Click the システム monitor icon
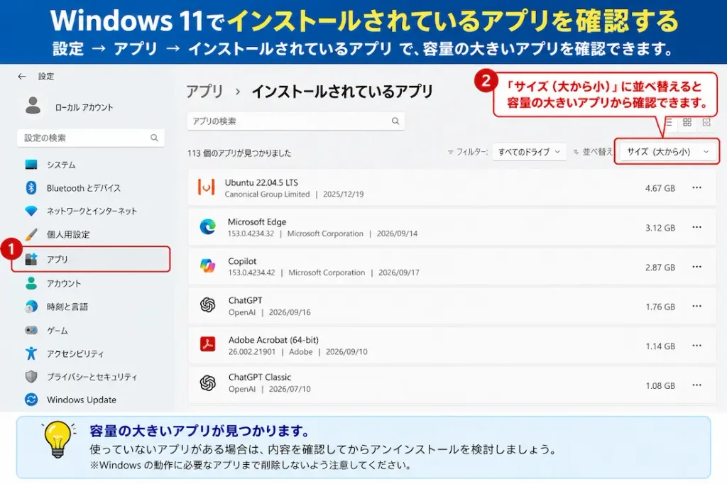 31,165
